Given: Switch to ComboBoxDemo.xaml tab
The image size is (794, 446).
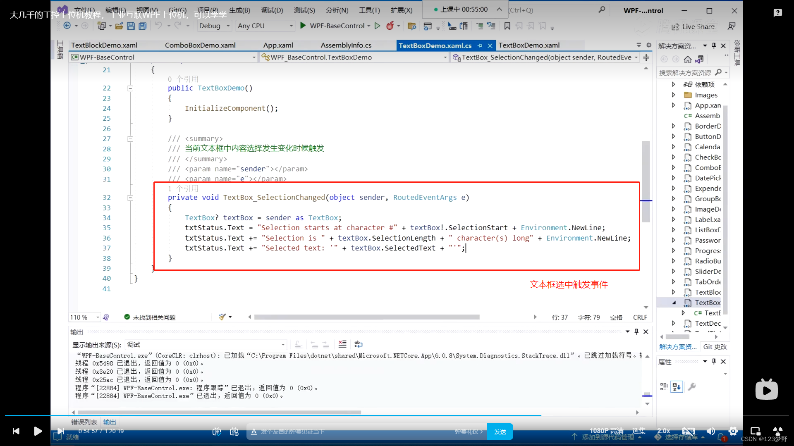Looking at the screenshot, I should [200, 45].
